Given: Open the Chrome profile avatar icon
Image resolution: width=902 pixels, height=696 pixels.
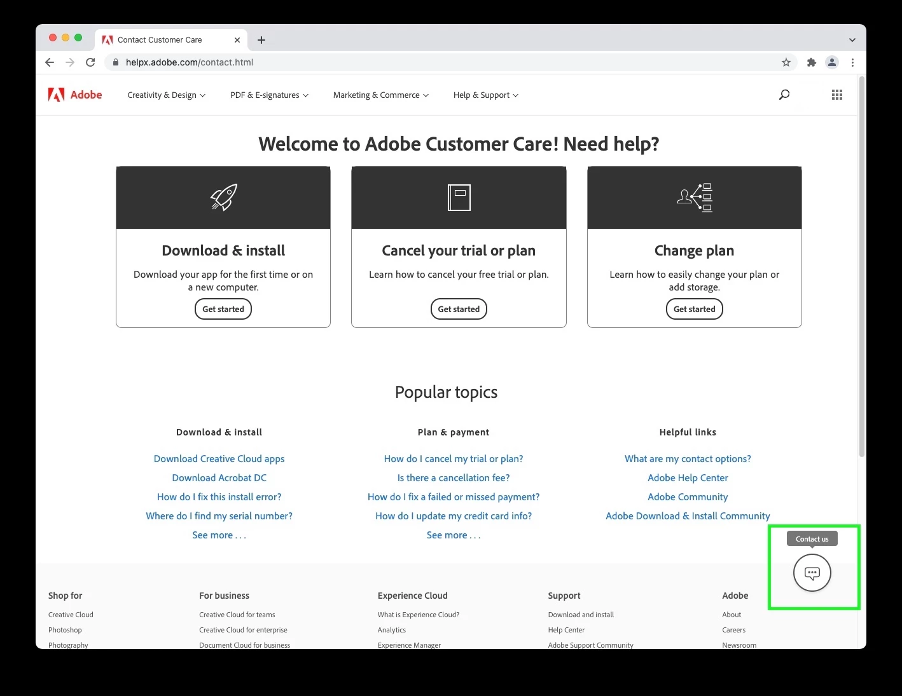Looking at the screenshot, I should tap(831, 62).
